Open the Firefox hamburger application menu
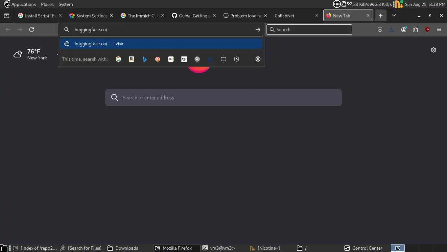The width and height of the screenshot is (447, 252). 439,30
